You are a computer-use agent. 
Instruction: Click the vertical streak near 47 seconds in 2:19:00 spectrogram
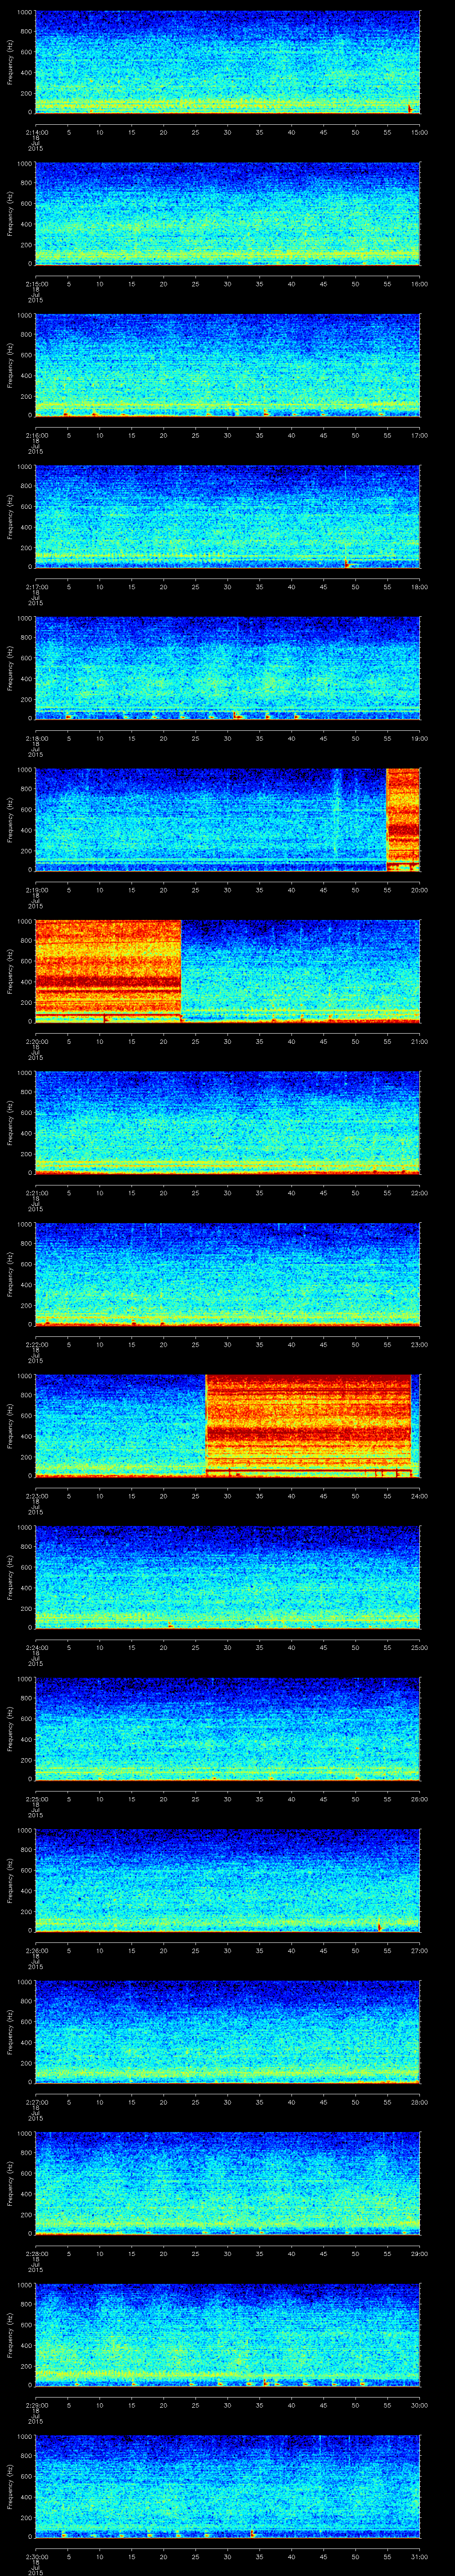pos(337,810)
